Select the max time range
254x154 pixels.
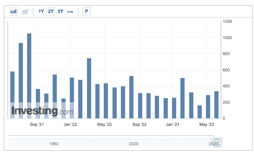(x=70, y=12)
